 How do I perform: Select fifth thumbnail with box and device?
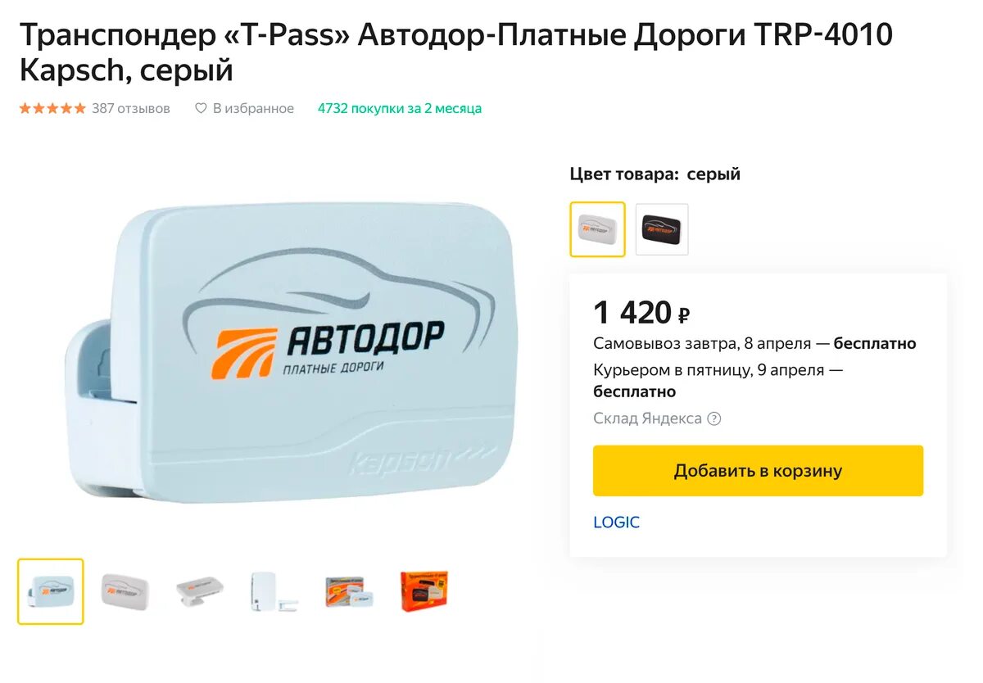click(x=349, y=590)
